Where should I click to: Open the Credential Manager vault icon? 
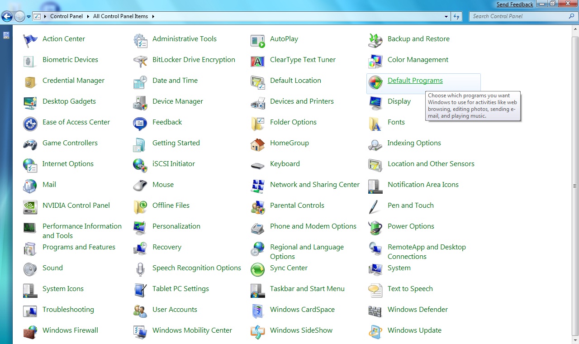(30, 82)
